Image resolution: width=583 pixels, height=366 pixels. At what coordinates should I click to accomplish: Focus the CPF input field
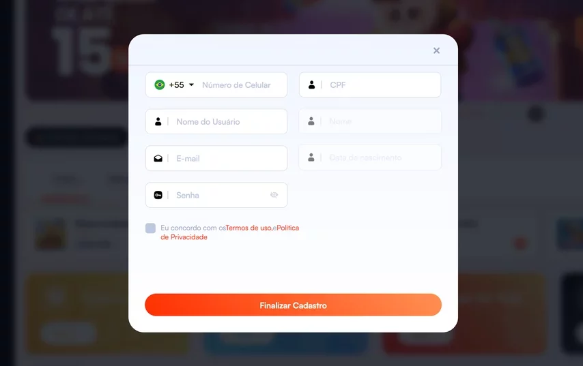[x=370, y=85]
